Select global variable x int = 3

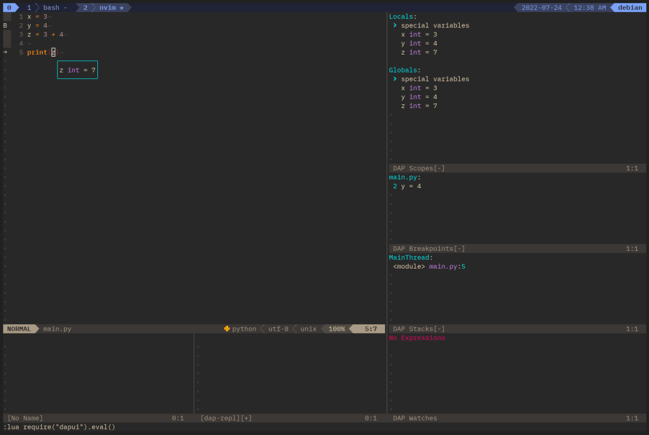(419, 88)
